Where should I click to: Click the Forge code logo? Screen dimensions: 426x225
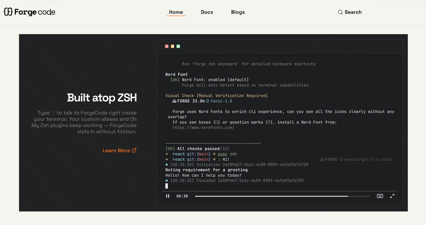[x=29, y=12]
